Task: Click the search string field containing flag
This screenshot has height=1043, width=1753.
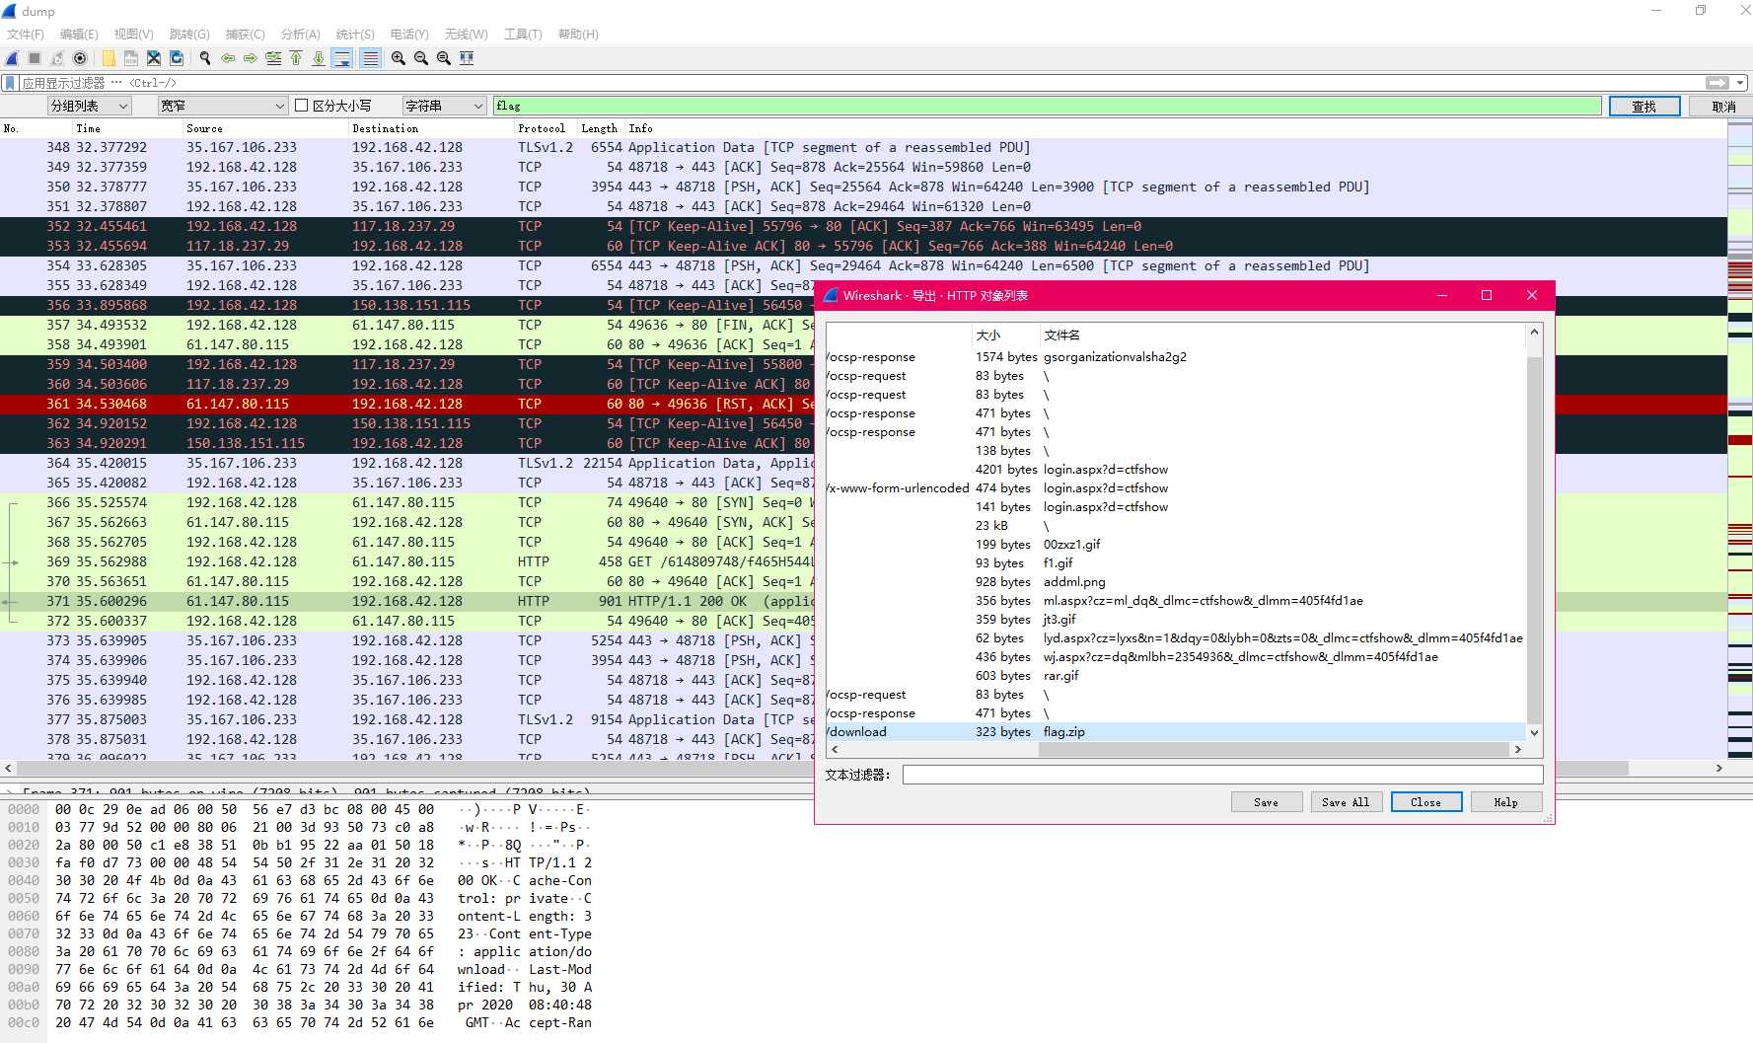Action: click(x=1047, y=106)
